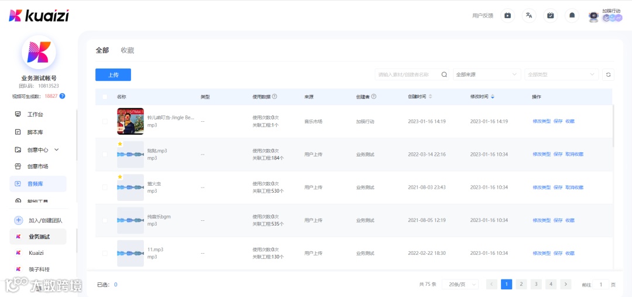Viewport: 632px width, 297px height.
Task: Click the waveform thumbnail for 纯音乐bgm
Action: coord(130,220)
